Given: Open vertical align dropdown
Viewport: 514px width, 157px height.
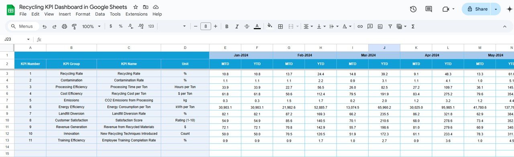Looking at the screenshot, I should coord(321,26).
